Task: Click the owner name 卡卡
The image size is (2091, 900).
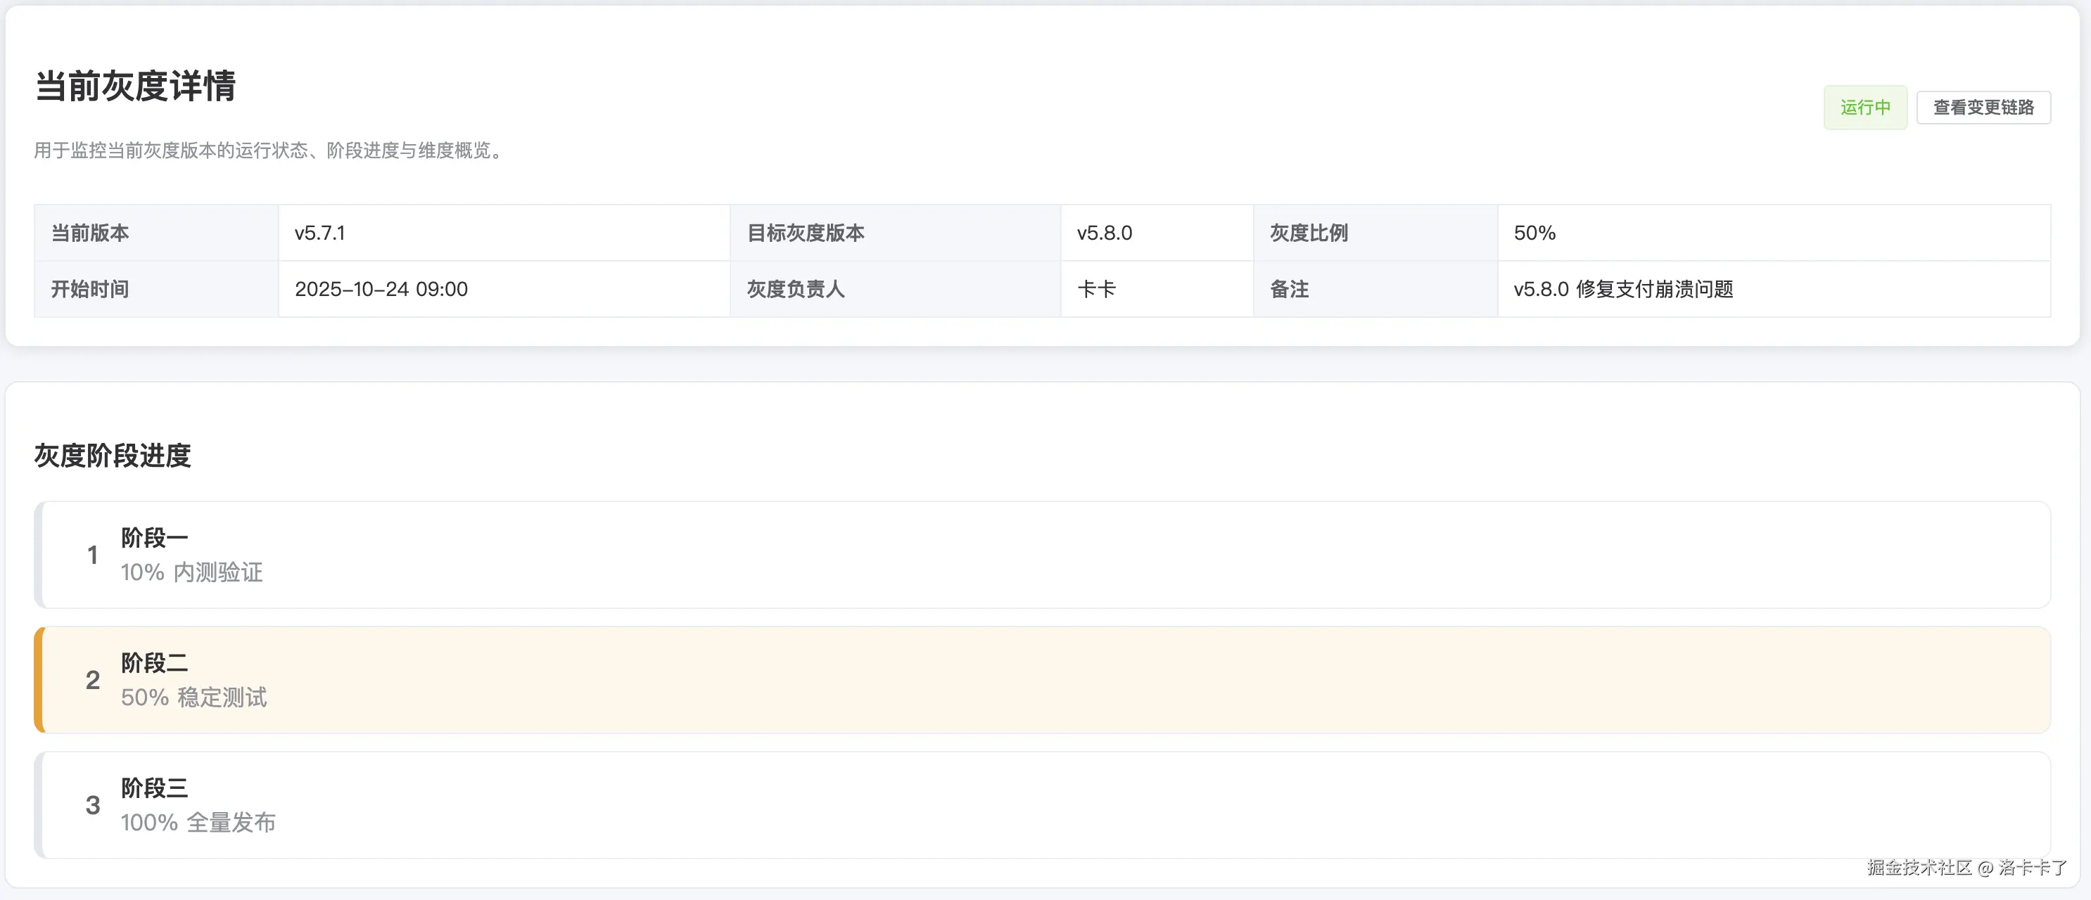Action: (x=1096, y=289)
